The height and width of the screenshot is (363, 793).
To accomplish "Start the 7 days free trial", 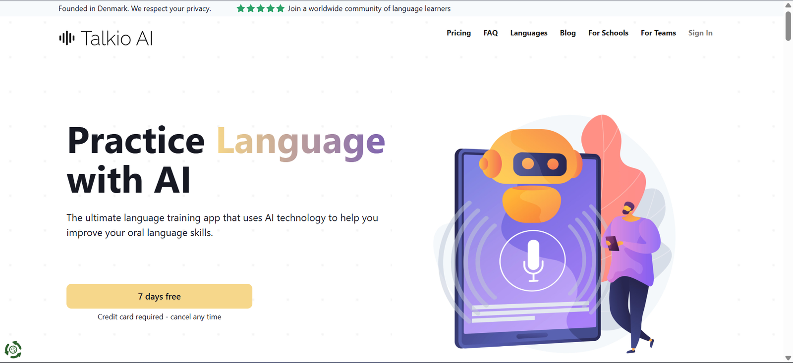I will [x=159, y=296].
